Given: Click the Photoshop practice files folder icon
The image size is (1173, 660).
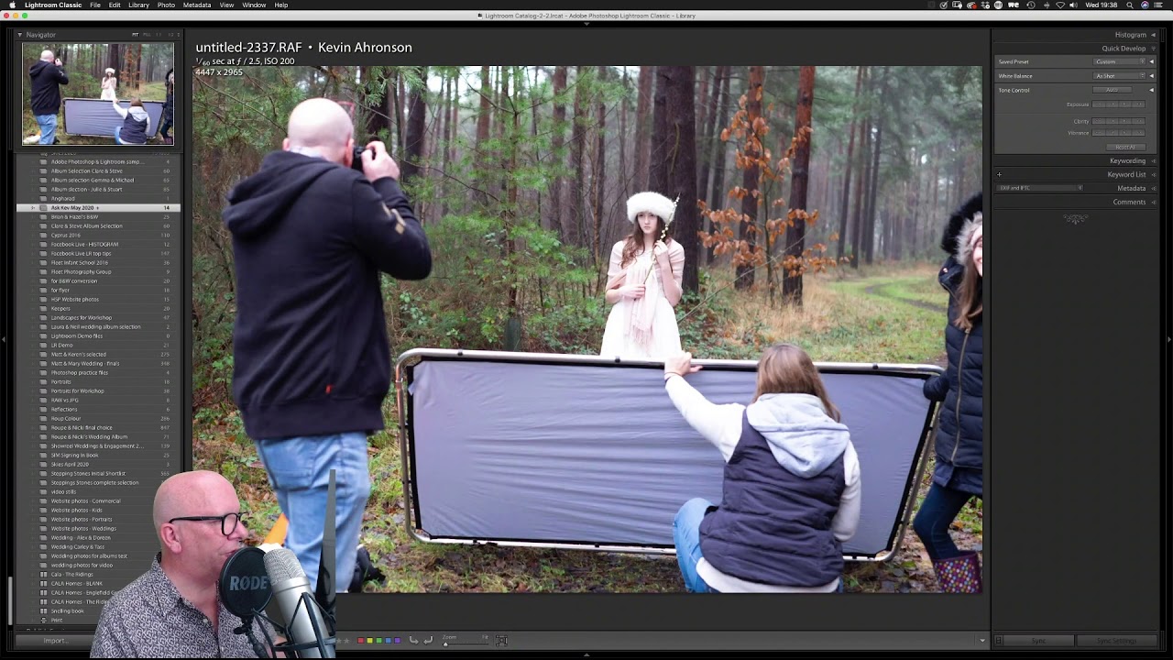Looking at the screenshot, I should coord(43,373).
